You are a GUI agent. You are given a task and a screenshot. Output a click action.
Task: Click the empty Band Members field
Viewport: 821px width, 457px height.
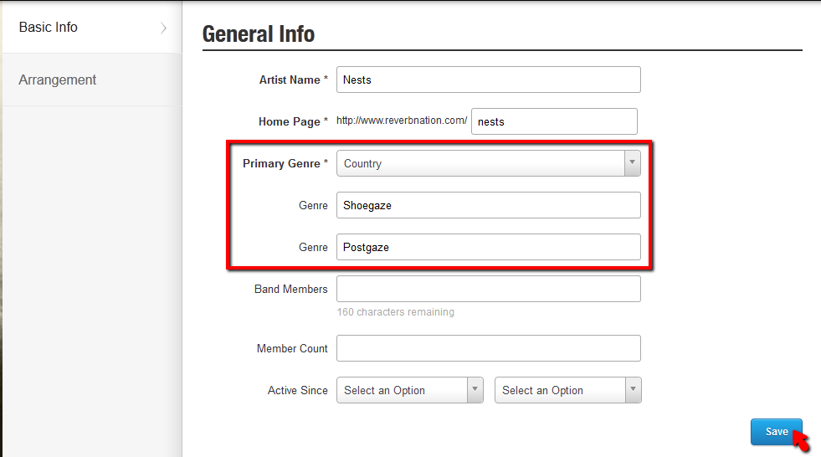pos(488,289)
